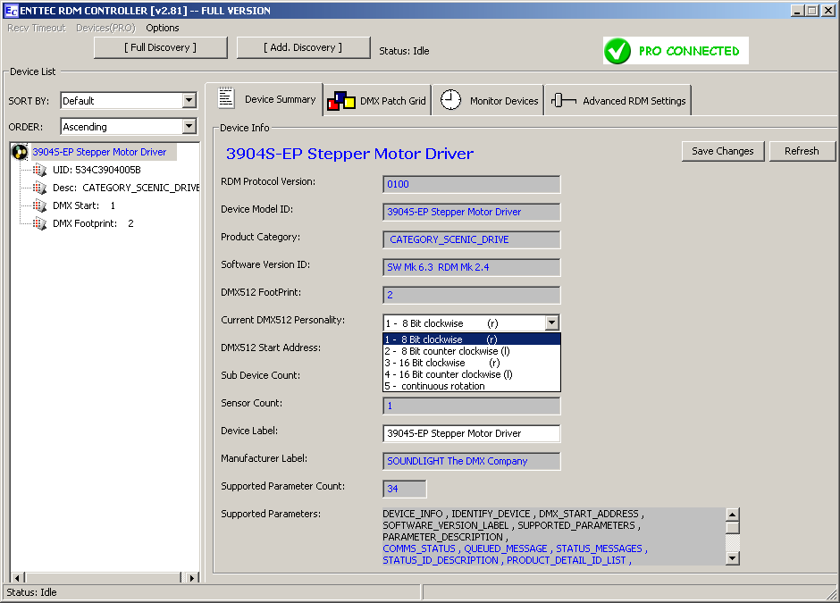Click the Enttec application icon in title bar
This screenshot has height=603, width=840.
11,10
